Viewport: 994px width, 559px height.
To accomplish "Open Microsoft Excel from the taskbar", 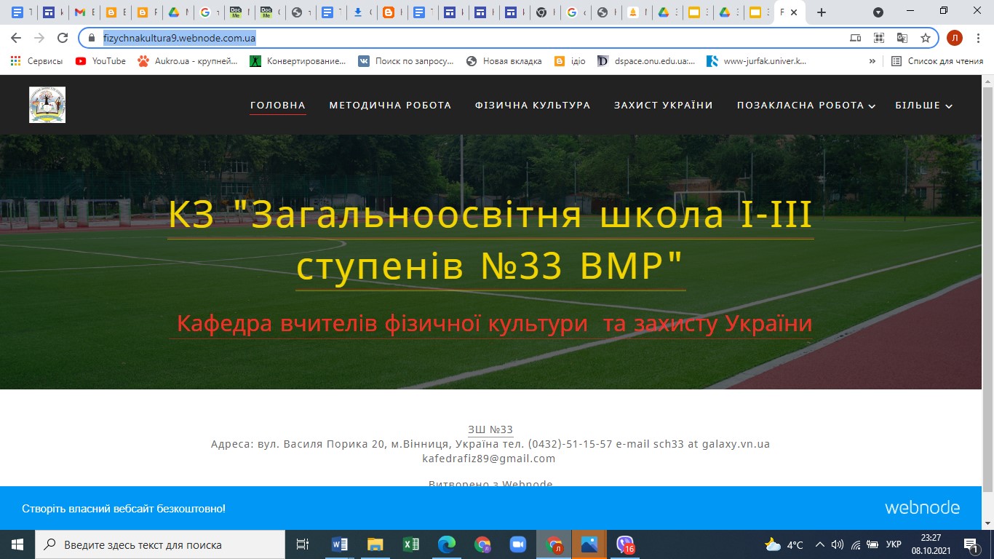I will [x=411, y=544].
